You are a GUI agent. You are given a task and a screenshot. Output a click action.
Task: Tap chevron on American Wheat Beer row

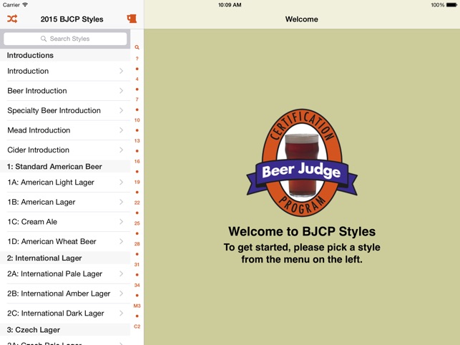(x=121, y=241)
